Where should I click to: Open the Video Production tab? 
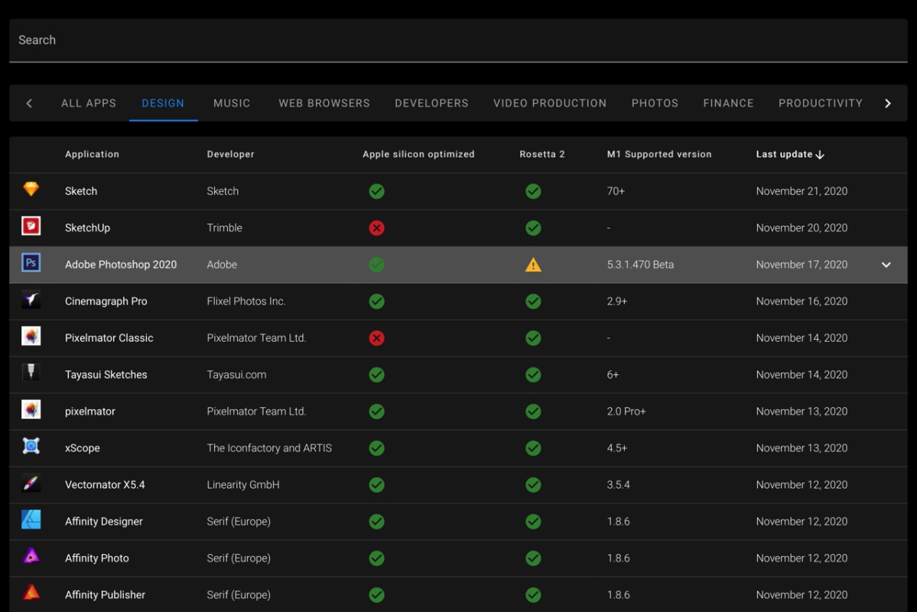pyautogui.click(x=550, y=103)
